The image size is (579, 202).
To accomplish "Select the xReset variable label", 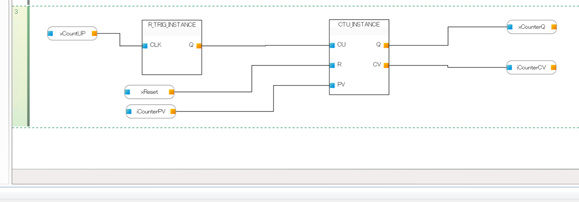I will pos(149,92).
